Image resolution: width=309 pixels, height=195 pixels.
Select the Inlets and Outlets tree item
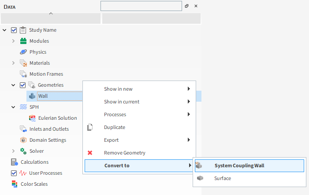pyautogui.click(x=49, y=129)
